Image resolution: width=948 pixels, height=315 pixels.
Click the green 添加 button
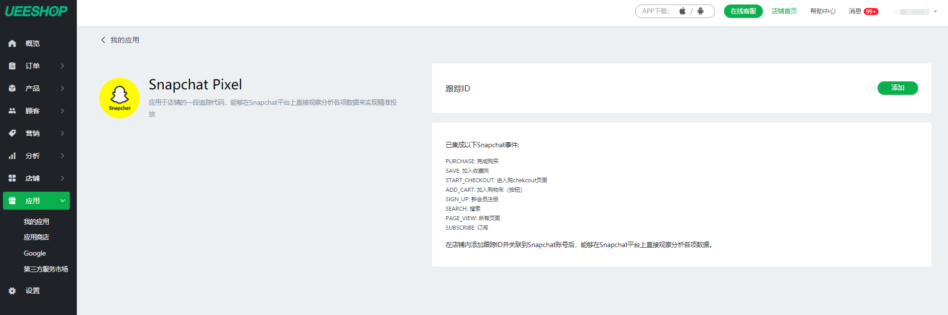(x=897, y=88)
